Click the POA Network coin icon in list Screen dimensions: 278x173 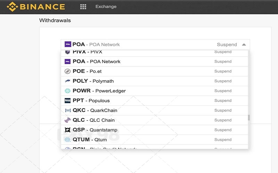point(67,62)
